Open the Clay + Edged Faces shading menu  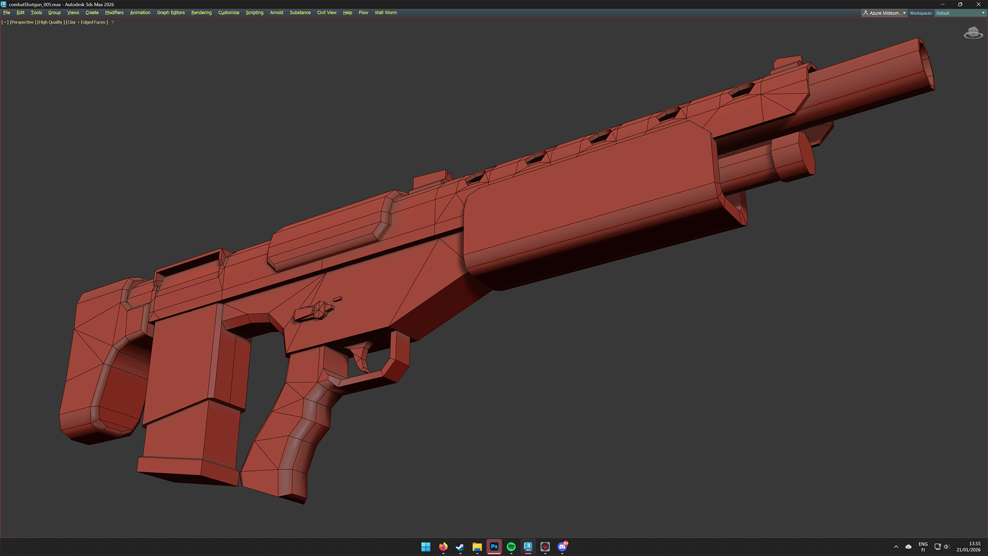click(x=87, y=22)
